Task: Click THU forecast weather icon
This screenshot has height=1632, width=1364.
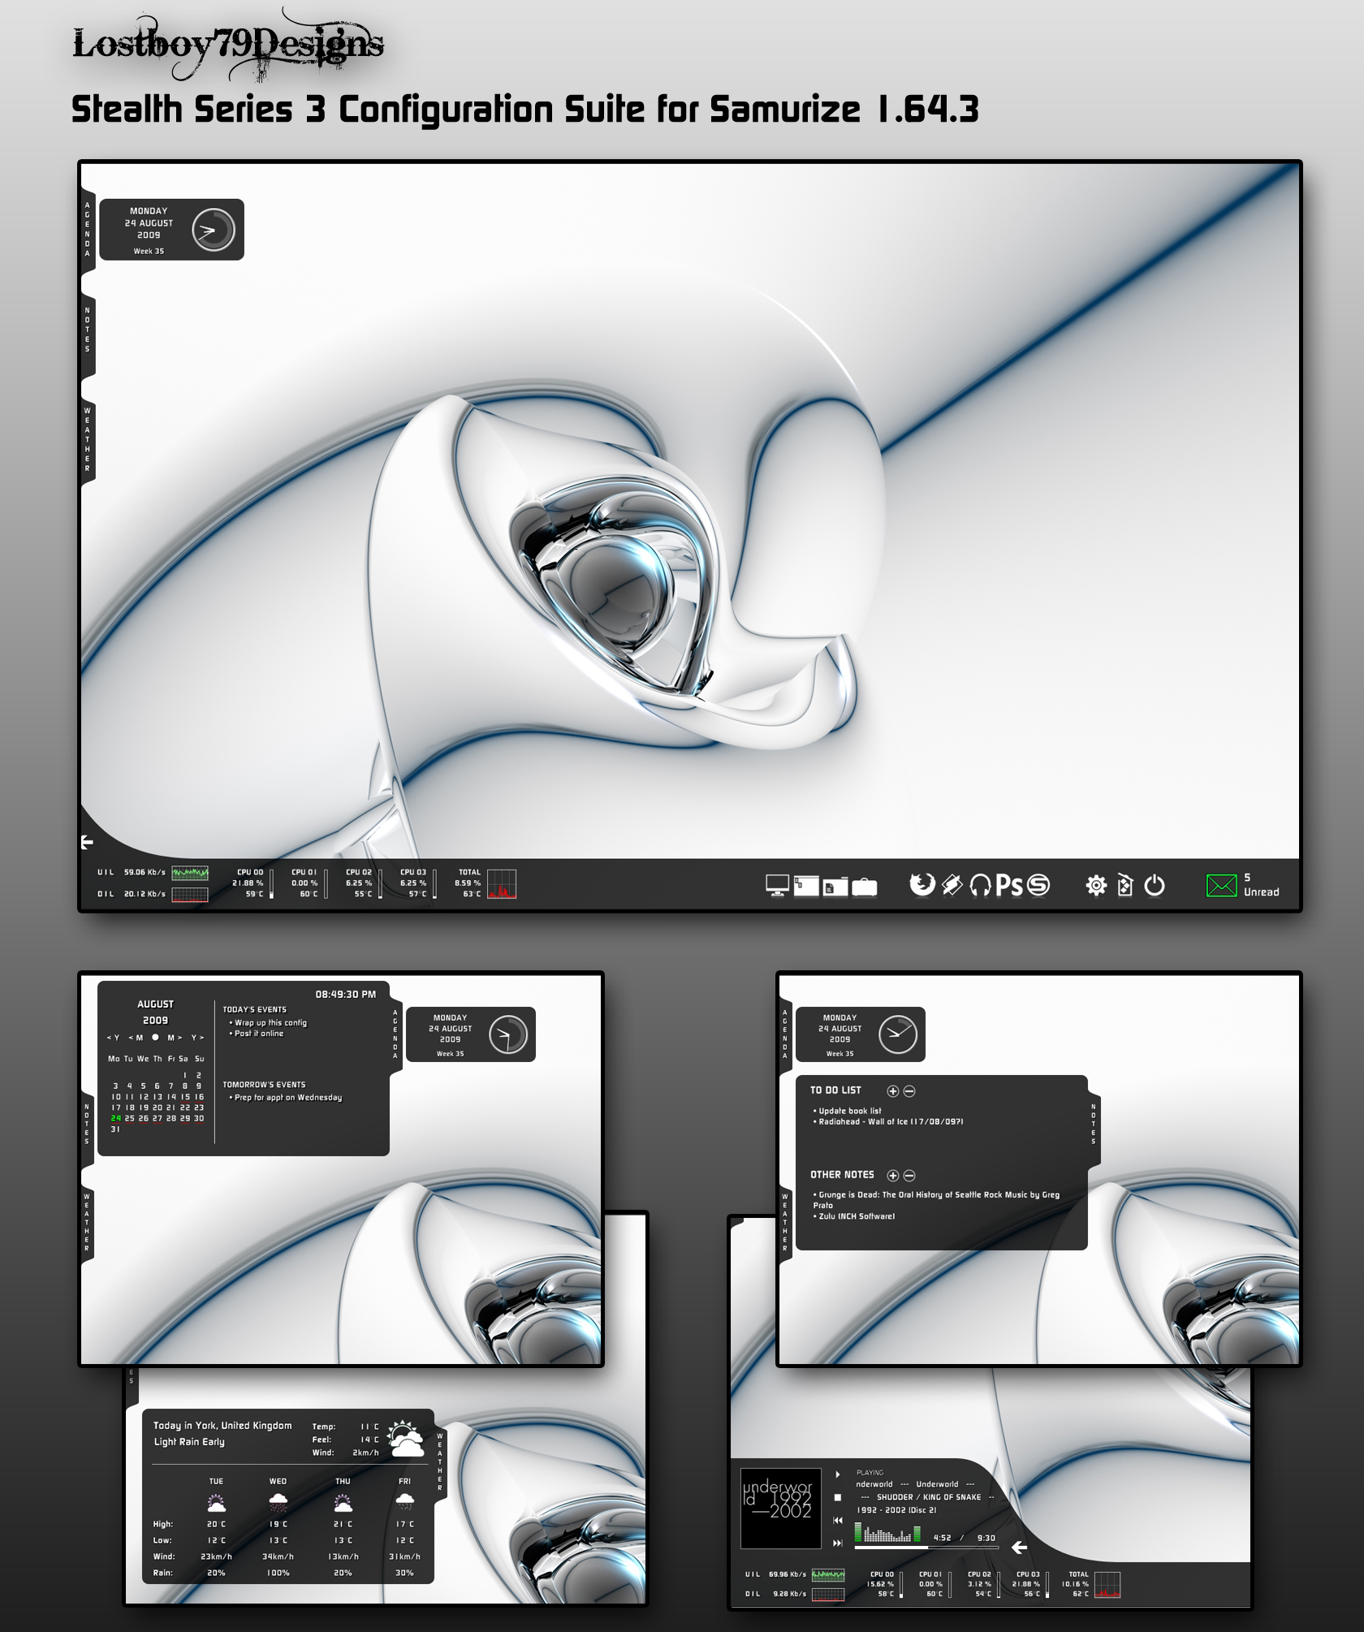Action: coord(343,1502)
